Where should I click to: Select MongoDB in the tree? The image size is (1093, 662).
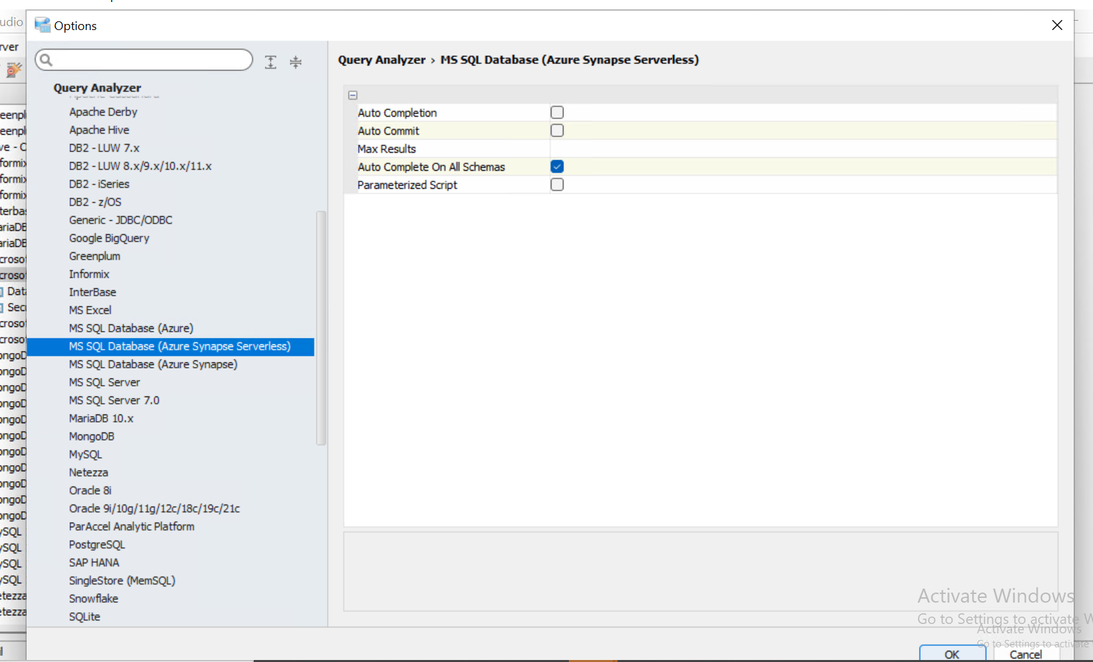point(92,436)
